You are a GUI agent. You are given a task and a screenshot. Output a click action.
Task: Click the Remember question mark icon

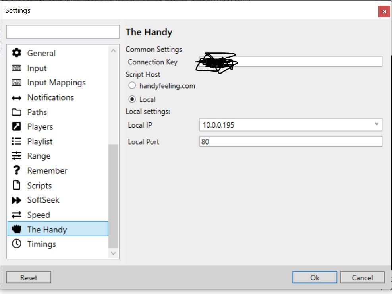pos(17,170)
